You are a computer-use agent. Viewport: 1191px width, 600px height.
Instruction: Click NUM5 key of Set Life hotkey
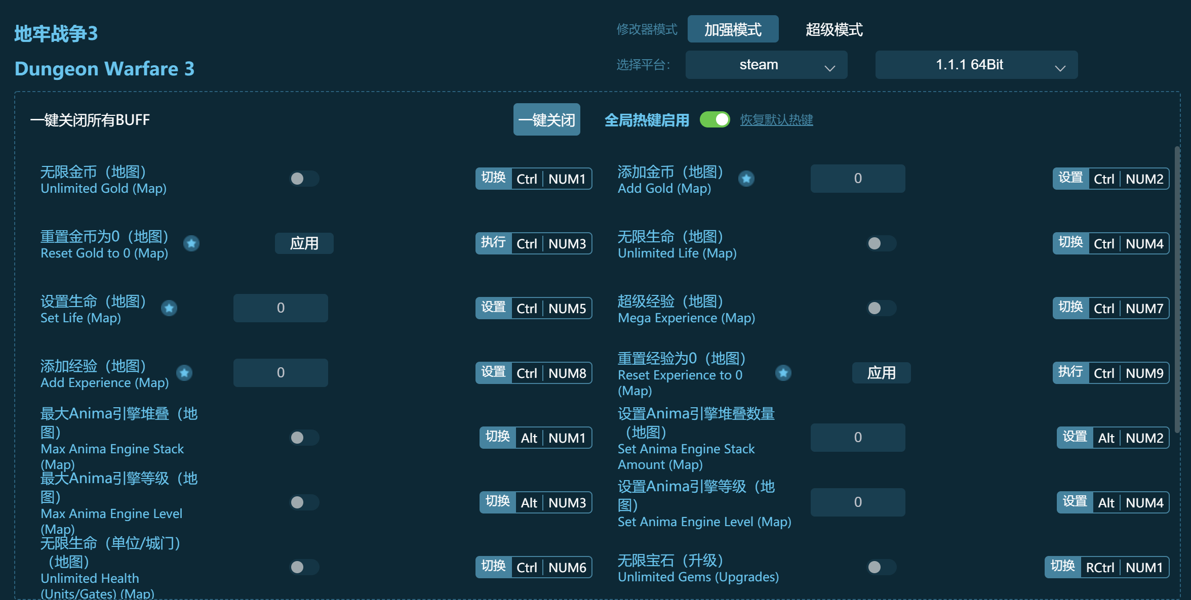(567, 309)
